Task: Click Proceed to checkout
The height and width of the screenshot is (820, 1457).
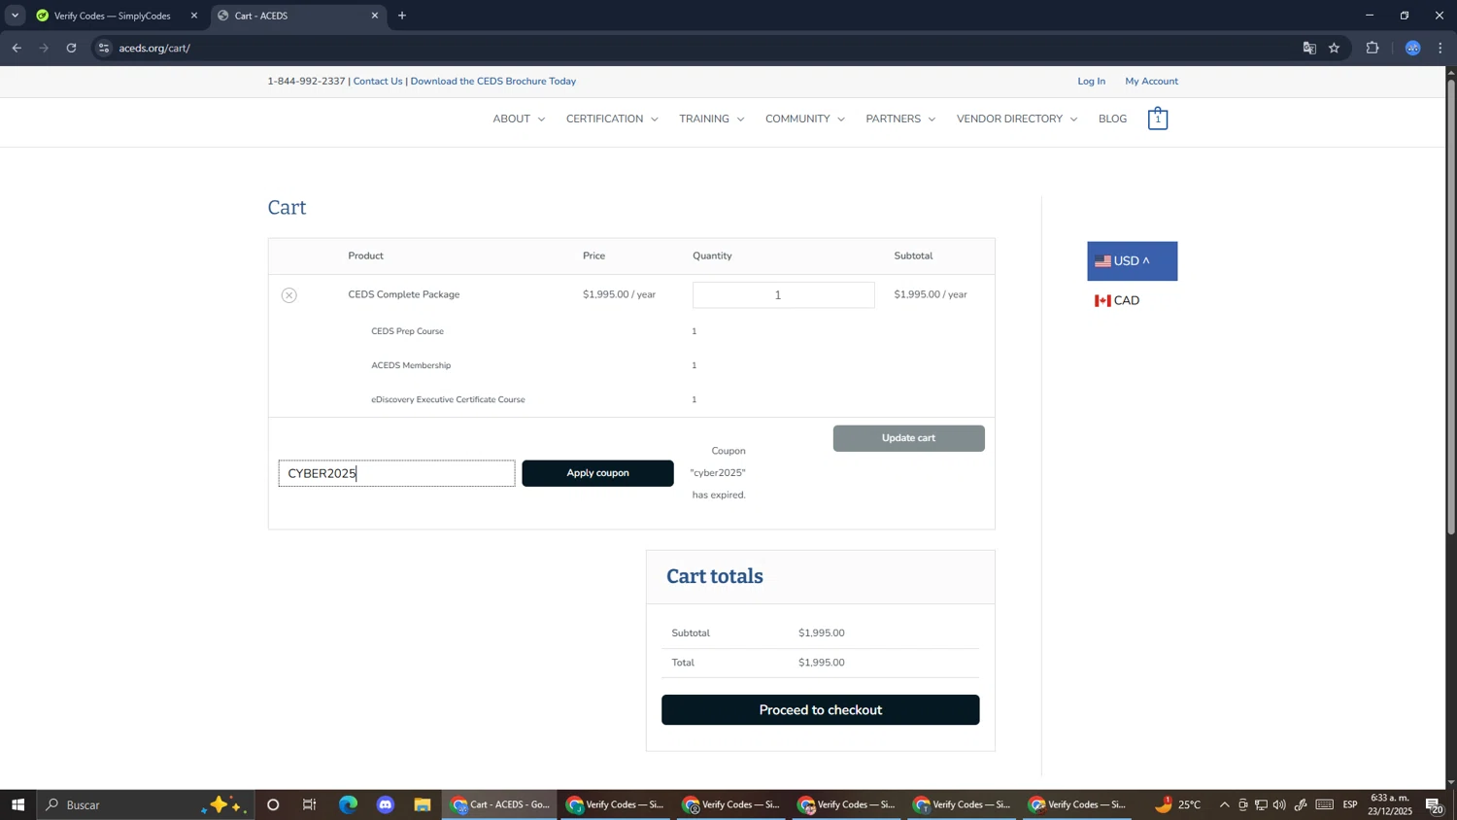Action: 820,710
